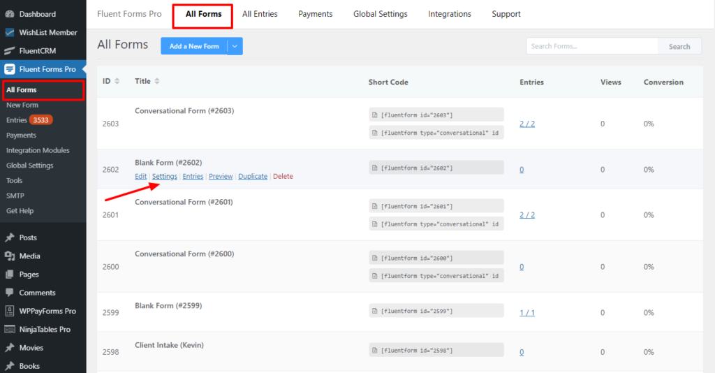
Task: Click the Fluent Forms Pro header text
Action: click(129, 14)
